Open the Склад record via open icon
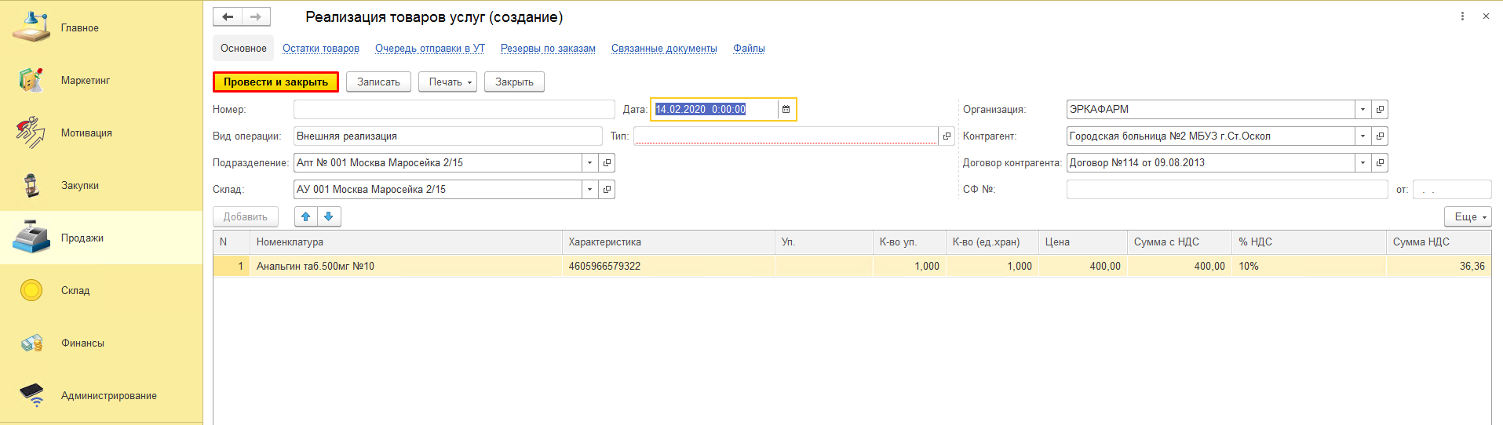Image resolution: width=1503 pixels, height=425 pixels. point(607,190)
